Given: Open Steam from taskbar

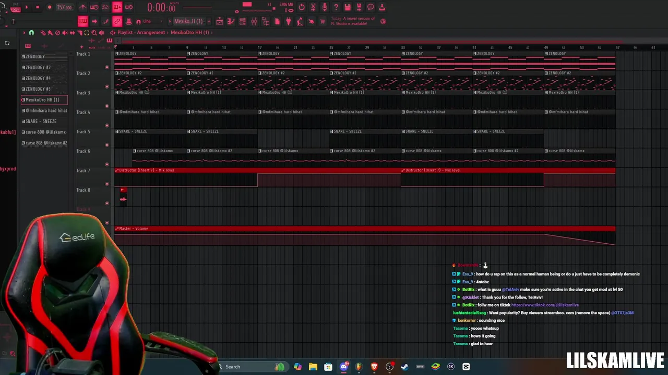Looking at the screenshot, I should 404,367.
